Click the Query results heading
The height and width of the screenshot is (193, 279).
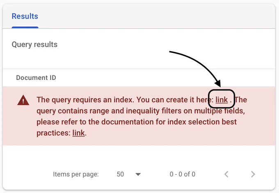(x=34, y=44)
